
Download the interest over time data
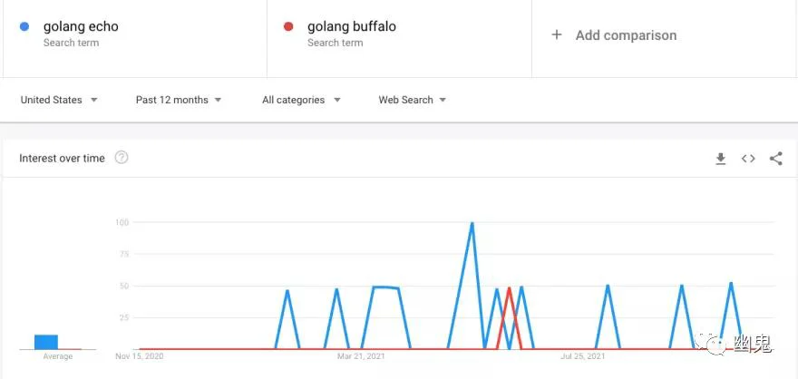[x=721, y=159]
